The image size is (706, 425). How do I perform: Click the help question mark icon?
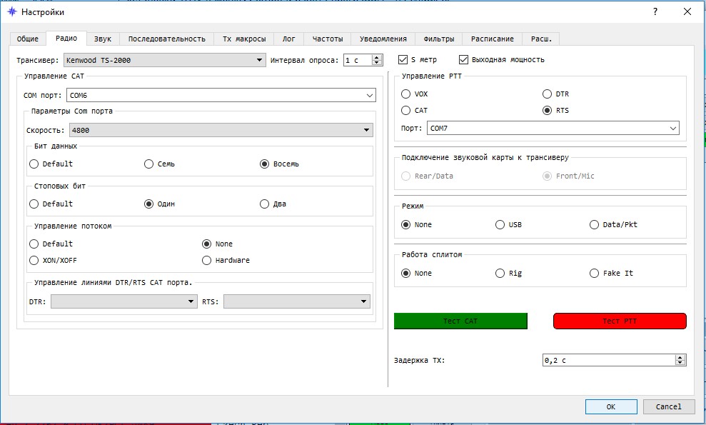tap(655, 11)
